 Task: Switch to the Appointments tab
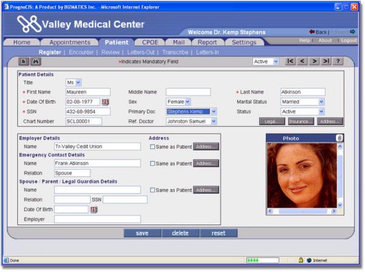pos(70,43)
